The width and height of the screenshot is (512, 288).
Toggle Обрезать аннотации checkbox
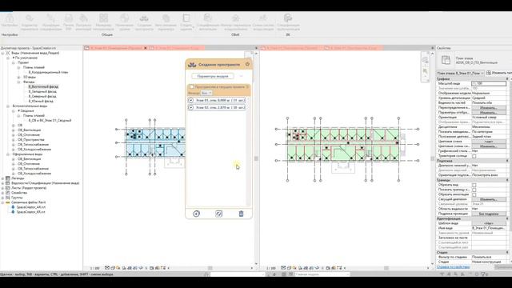pyautogui.click(x=474, y=194)
